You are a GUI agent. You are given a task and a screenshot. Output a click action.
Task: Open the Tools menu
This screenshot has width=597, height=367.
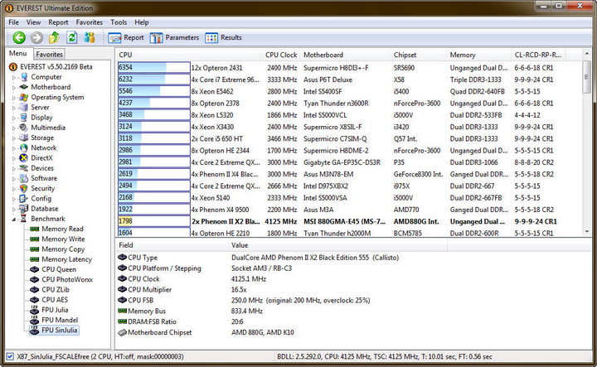pos(119,22)
